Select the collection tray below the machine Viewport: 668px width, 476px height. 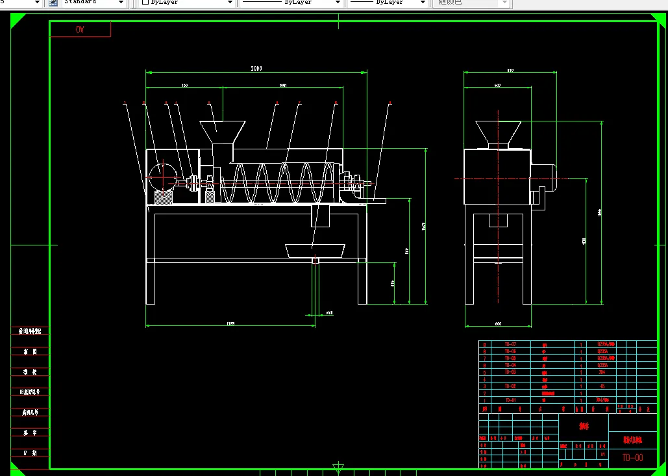coord(315,251)
